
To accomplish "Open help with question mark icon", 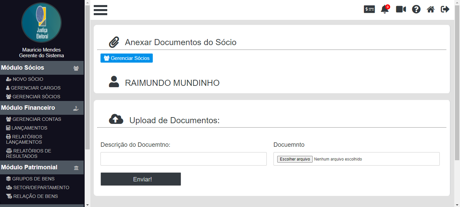I will pos(416,9).
